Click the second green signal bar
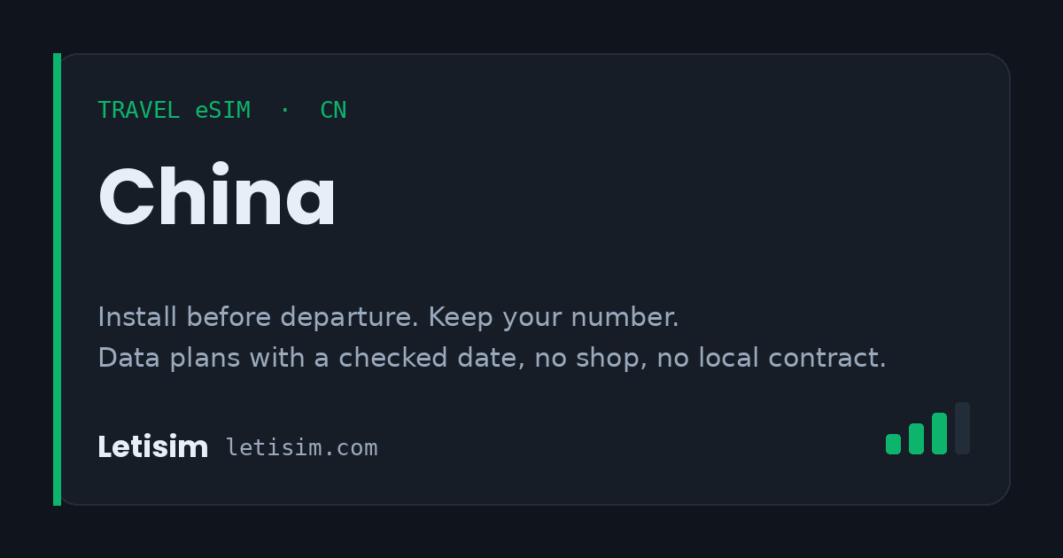 point(916,438)
